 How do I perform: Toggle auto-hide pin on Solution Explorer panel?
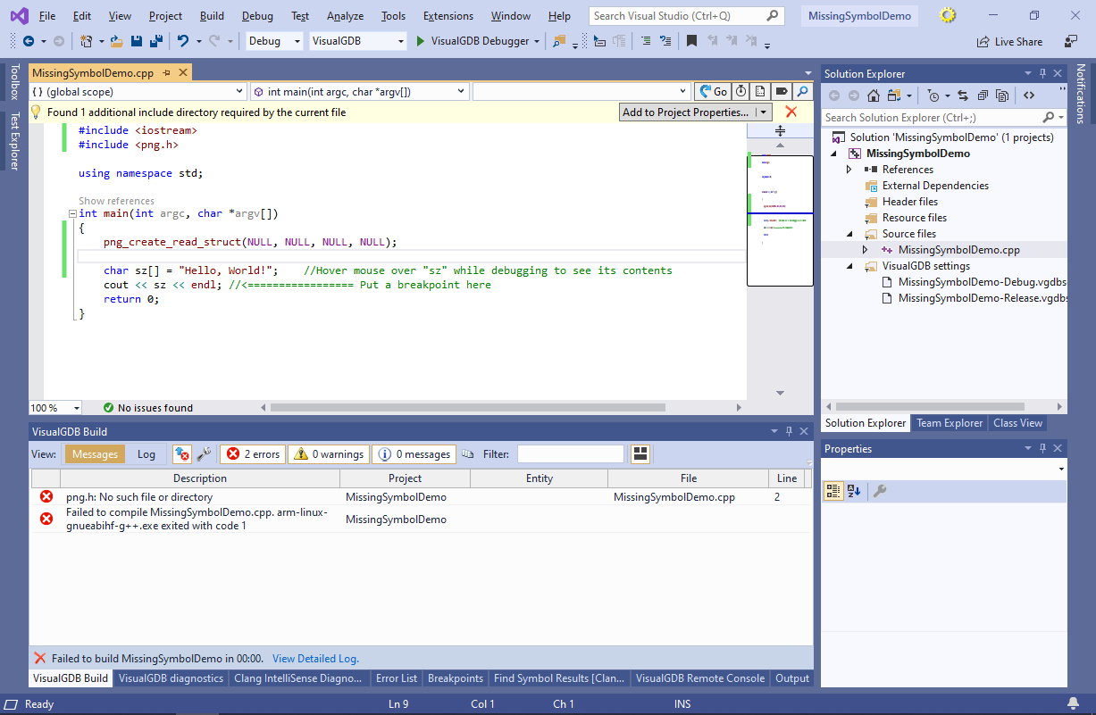click(1042, 73)
